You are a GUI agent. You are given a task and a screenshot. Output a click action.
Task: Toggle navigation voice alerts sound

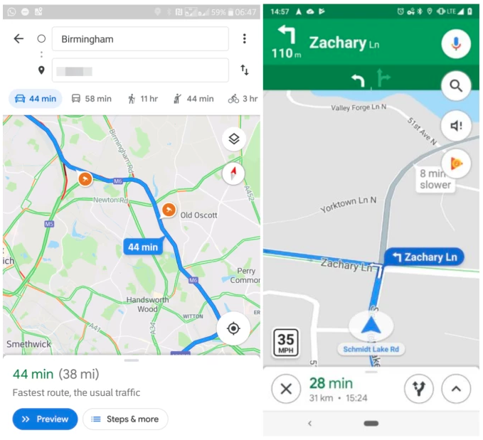pos(456,126)
